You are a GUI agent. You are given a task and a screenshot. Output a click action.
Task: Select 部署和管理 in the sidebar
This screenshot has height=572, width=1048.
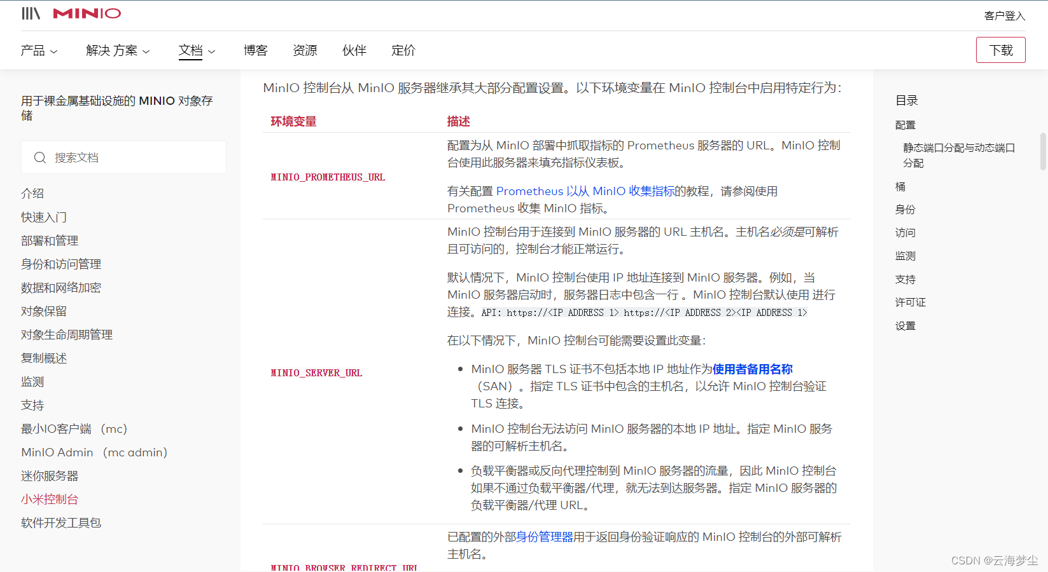50,240
